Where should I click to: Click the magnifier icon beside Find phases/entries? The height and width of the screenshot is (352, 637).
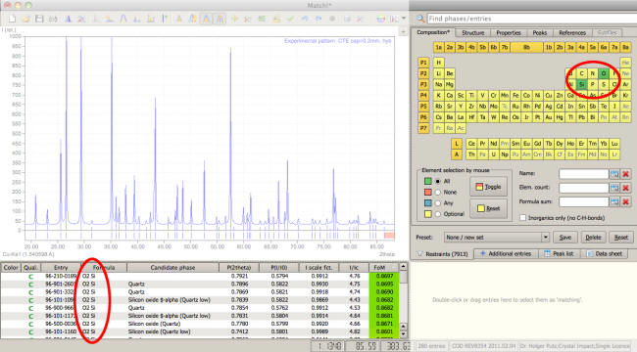420,19
